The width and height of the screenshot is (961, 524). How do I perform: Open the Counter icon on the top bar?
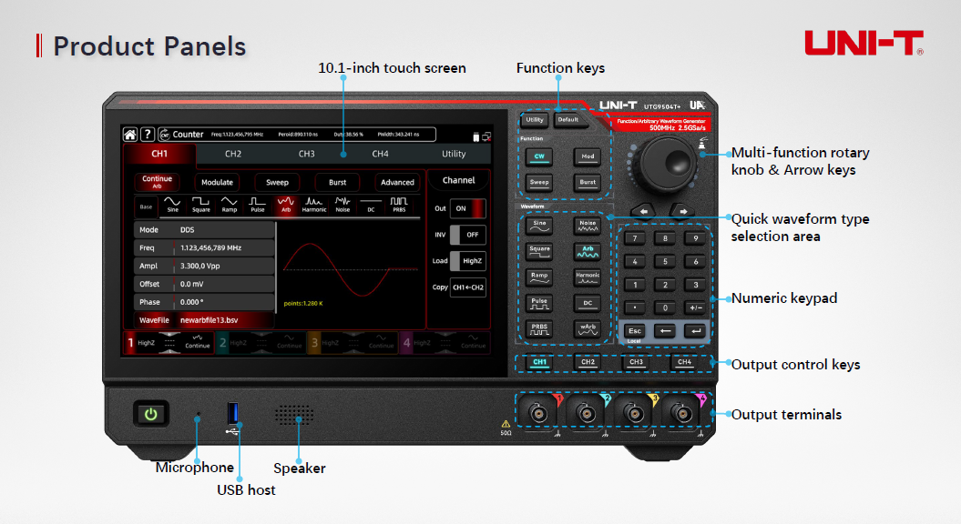[164, 135]
